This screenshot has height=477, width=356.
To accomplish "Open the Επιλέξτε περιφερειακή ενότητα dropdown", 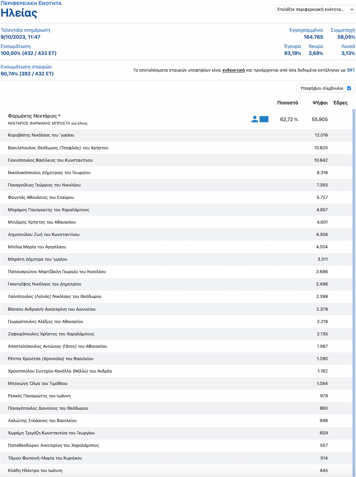I will (316, 9).
